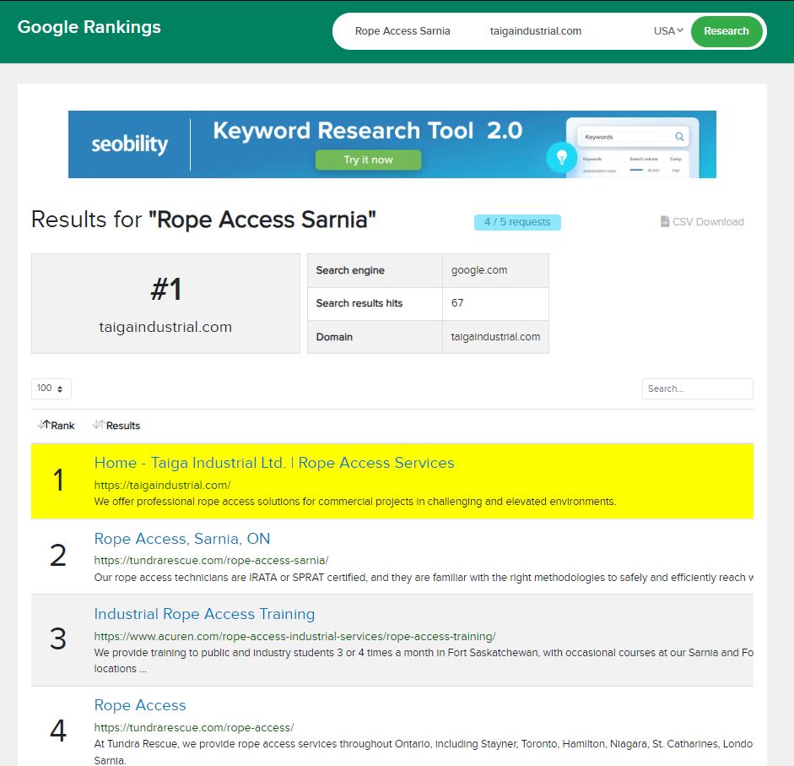
Task: Click the 67 search hits value
Action: coord(457,303)
